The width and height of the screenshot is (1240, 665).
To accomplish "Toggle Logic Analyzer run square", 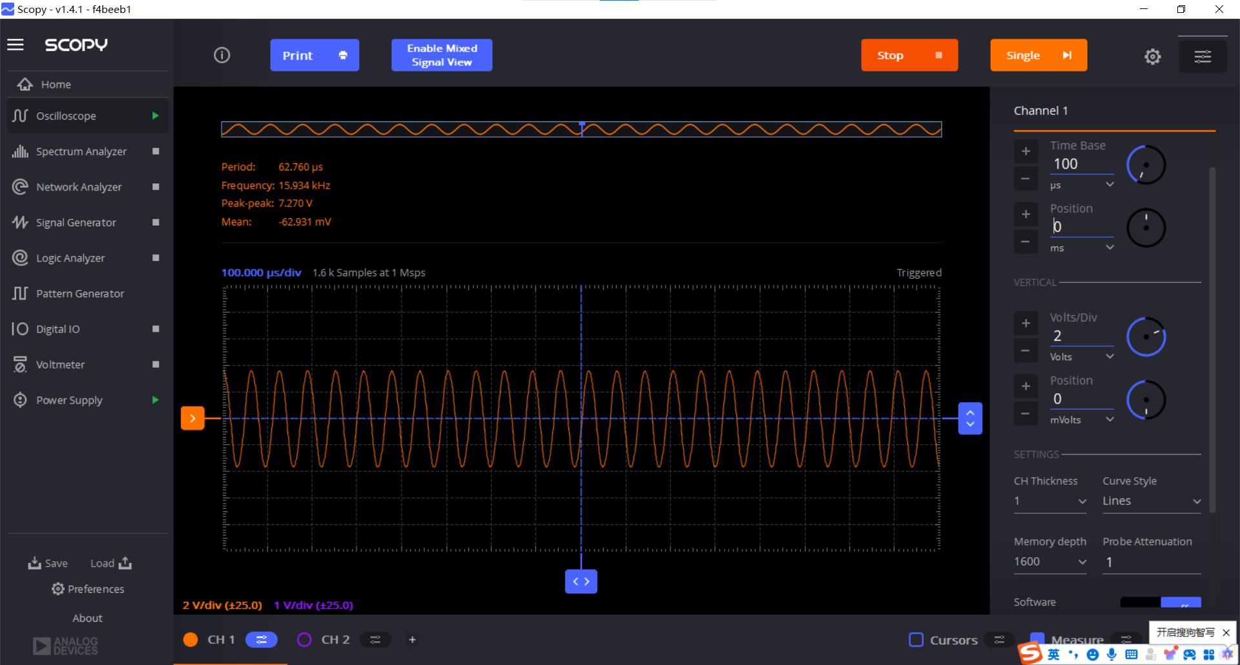I will (156, 258).
